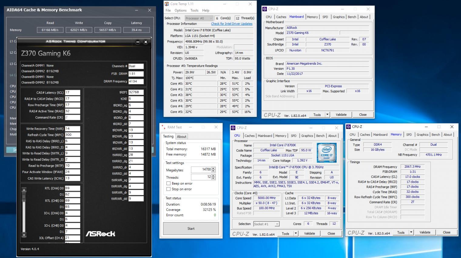This screenshot has height=258, width=461.
Task: Click the CAS# Latency (tCL) field
Action: tap(72, 93)
